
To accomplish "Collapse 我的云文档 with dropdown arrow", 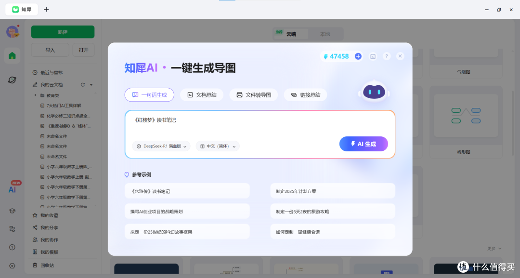I will [91, 85].
